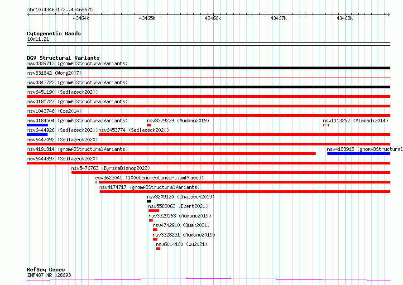Image resolution: width=403 pixels, height=285 pixels.
Task: Open the DGV Structural Variants track heading
Action: pos(63,58)
